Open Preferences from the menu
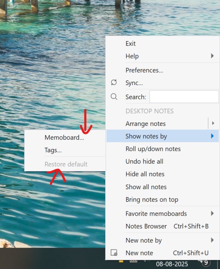The width and height of the screenshot is (220, 269). pyautogui.click(x=144, y=70)
